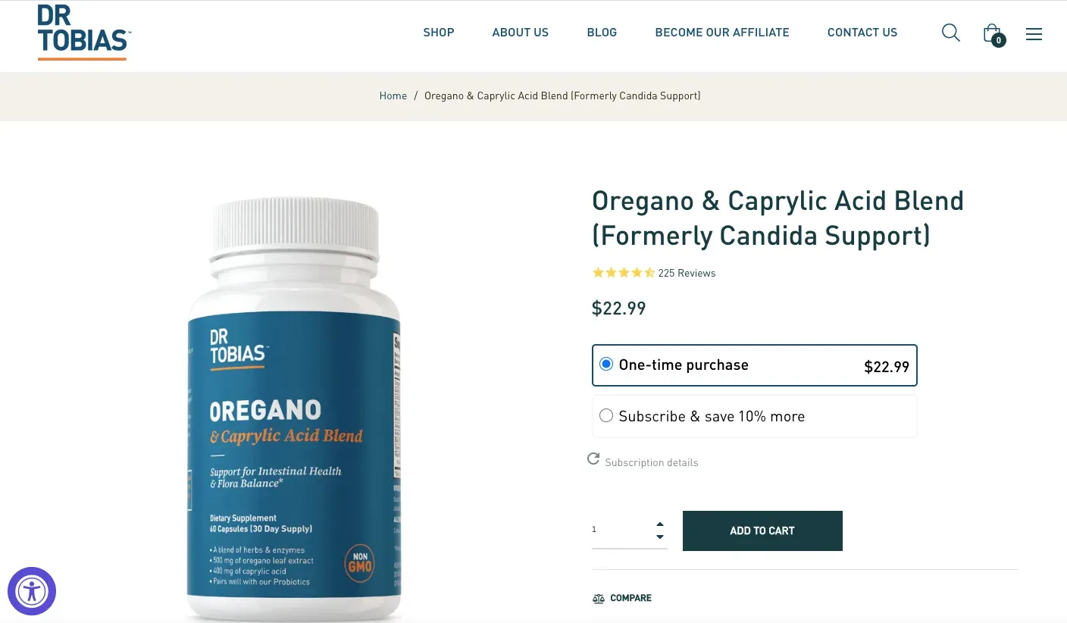Click Home in the breadcrumb

393,95
